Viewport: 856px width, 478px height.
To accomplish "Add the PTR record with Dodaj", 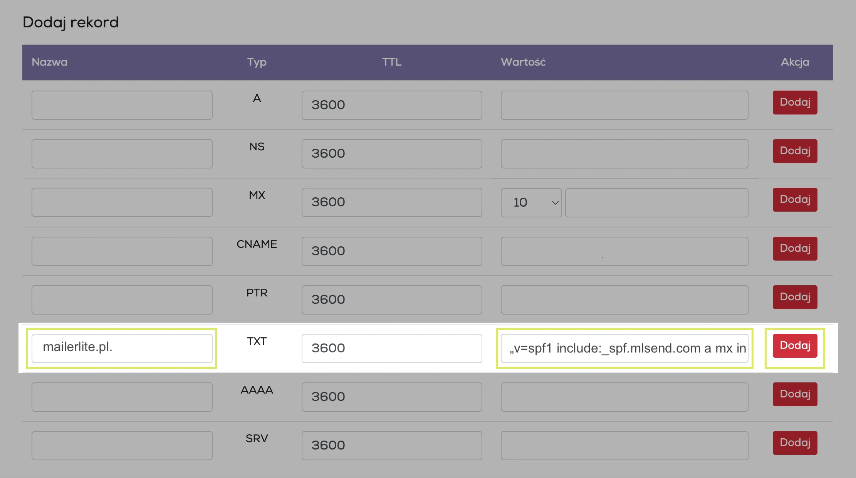I will (x=794, y=297).
